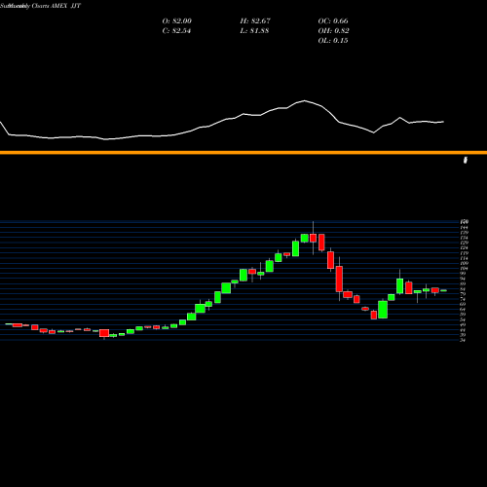Image resolution: width=487 pixels, height=487 pixels.
Task: Click the red candle with the tallest upper wick
Action: click(x=313, y=238)
